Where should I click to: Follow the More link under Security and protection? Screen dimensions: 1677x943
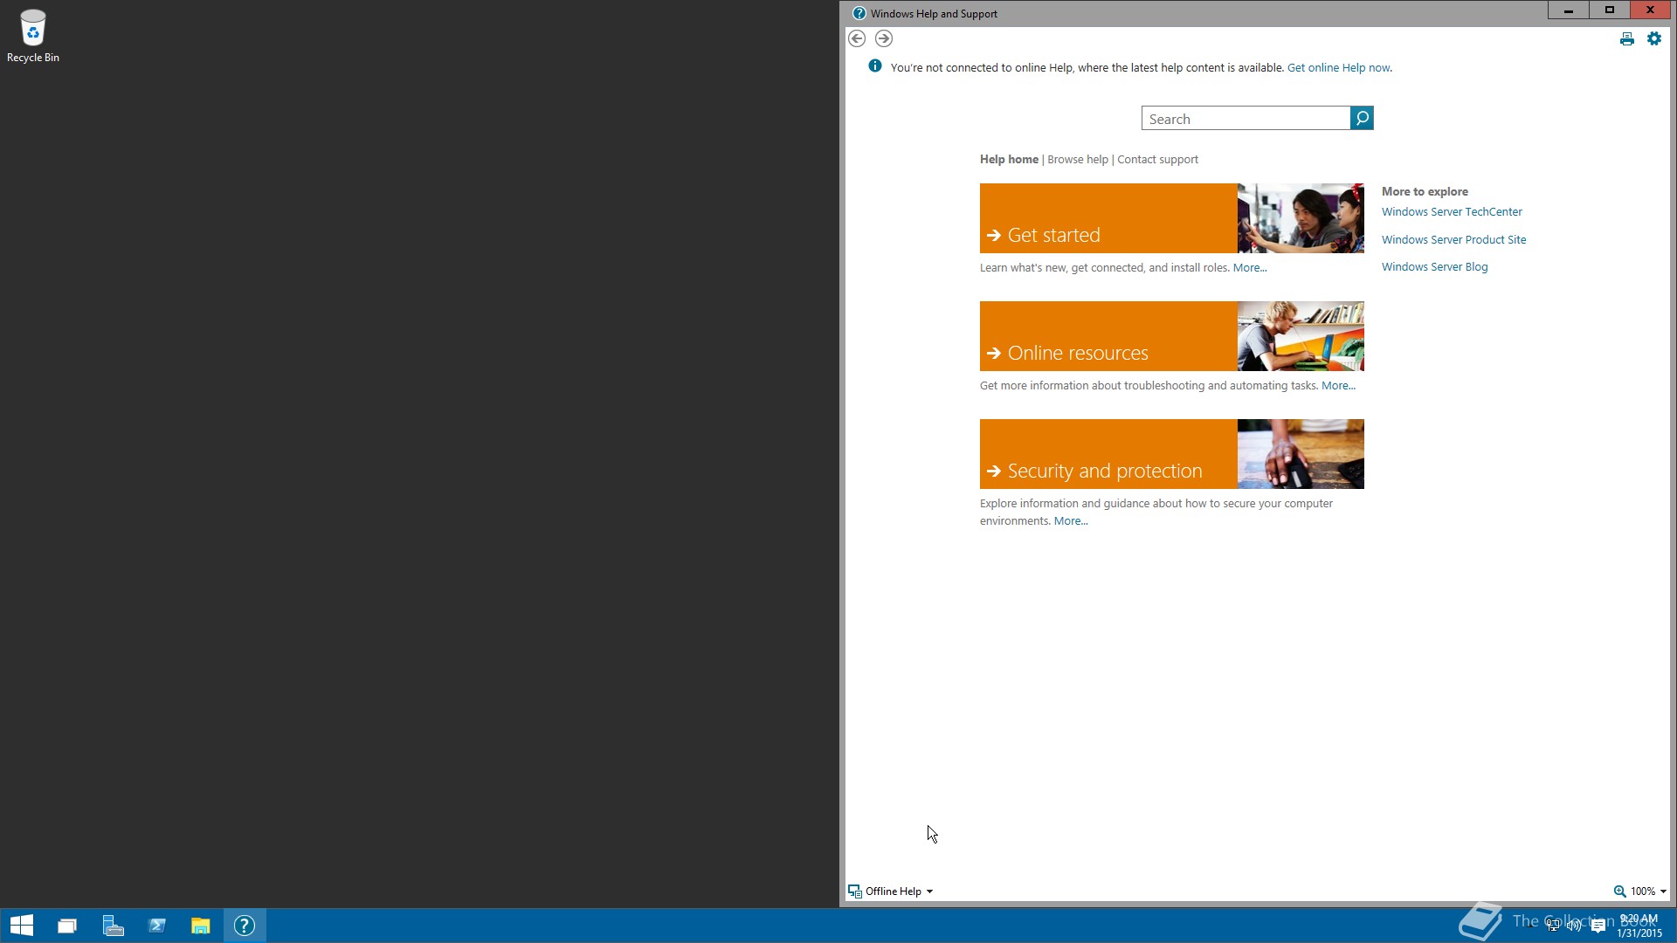[1071, 521]
